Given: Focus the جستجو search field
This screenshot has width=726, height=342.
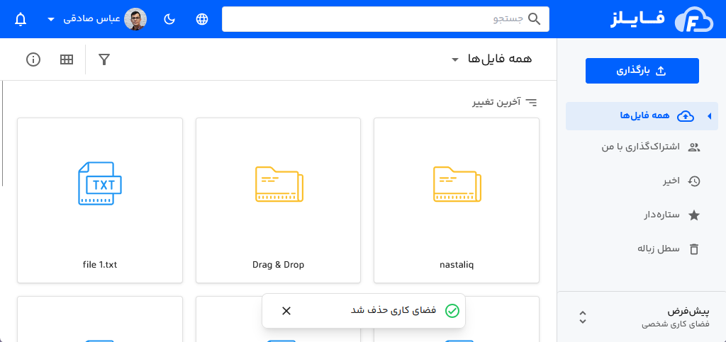Looking at the screenshot, I should (x=385, y=19).
